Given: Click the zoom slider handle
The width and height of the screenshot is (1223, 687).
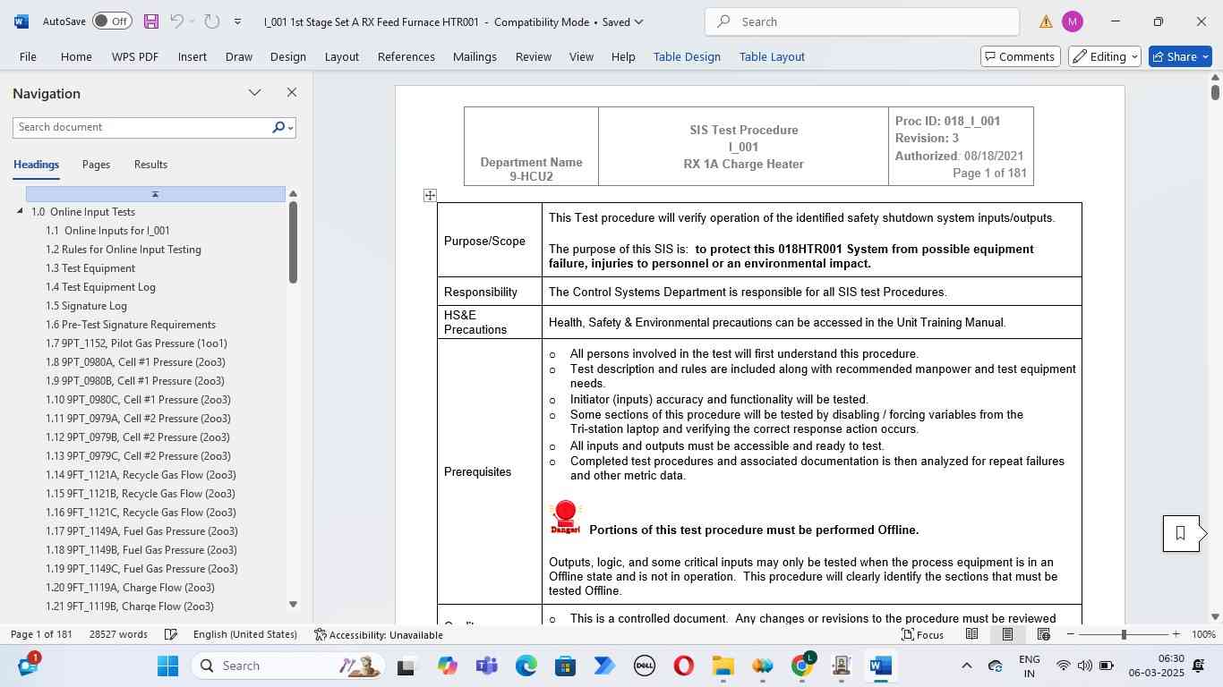Looking at the screenshot, I should tap(1124, 634).
